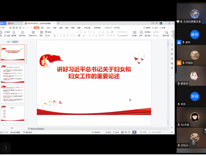This screenshot has height=156, width=206.
Task: Open the Transitions ribbon tab
Action: [x=55, y=28]
